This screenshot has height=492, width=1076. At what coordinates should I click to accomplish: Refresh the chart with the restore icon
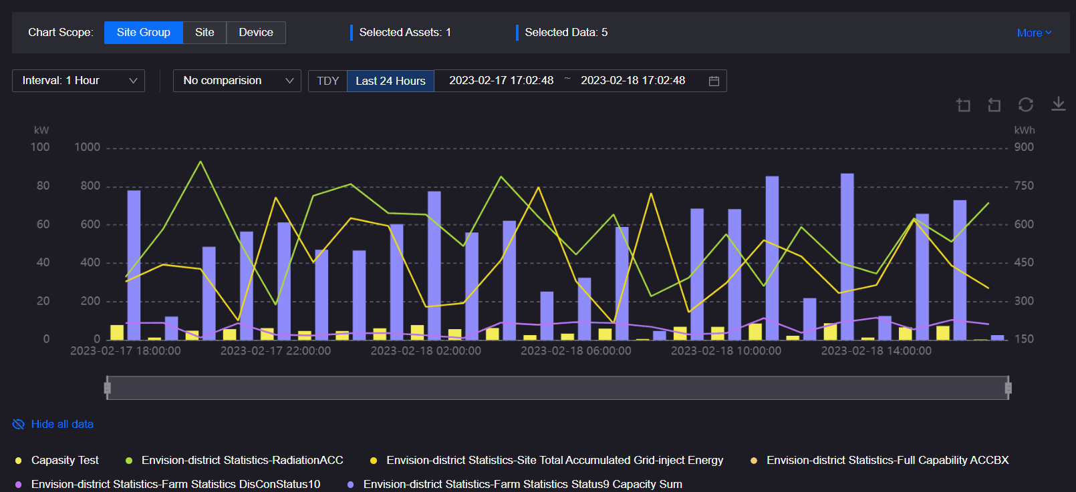click(1026, 105)
